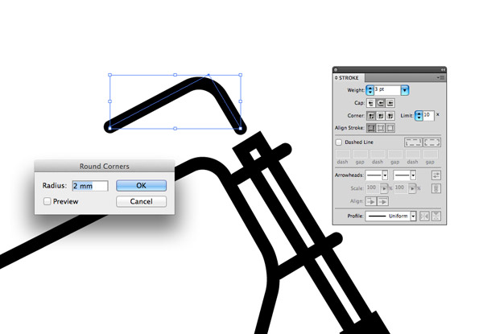Choose the Round Join corner icon
The image size is (483, 334).
[381, 116]
